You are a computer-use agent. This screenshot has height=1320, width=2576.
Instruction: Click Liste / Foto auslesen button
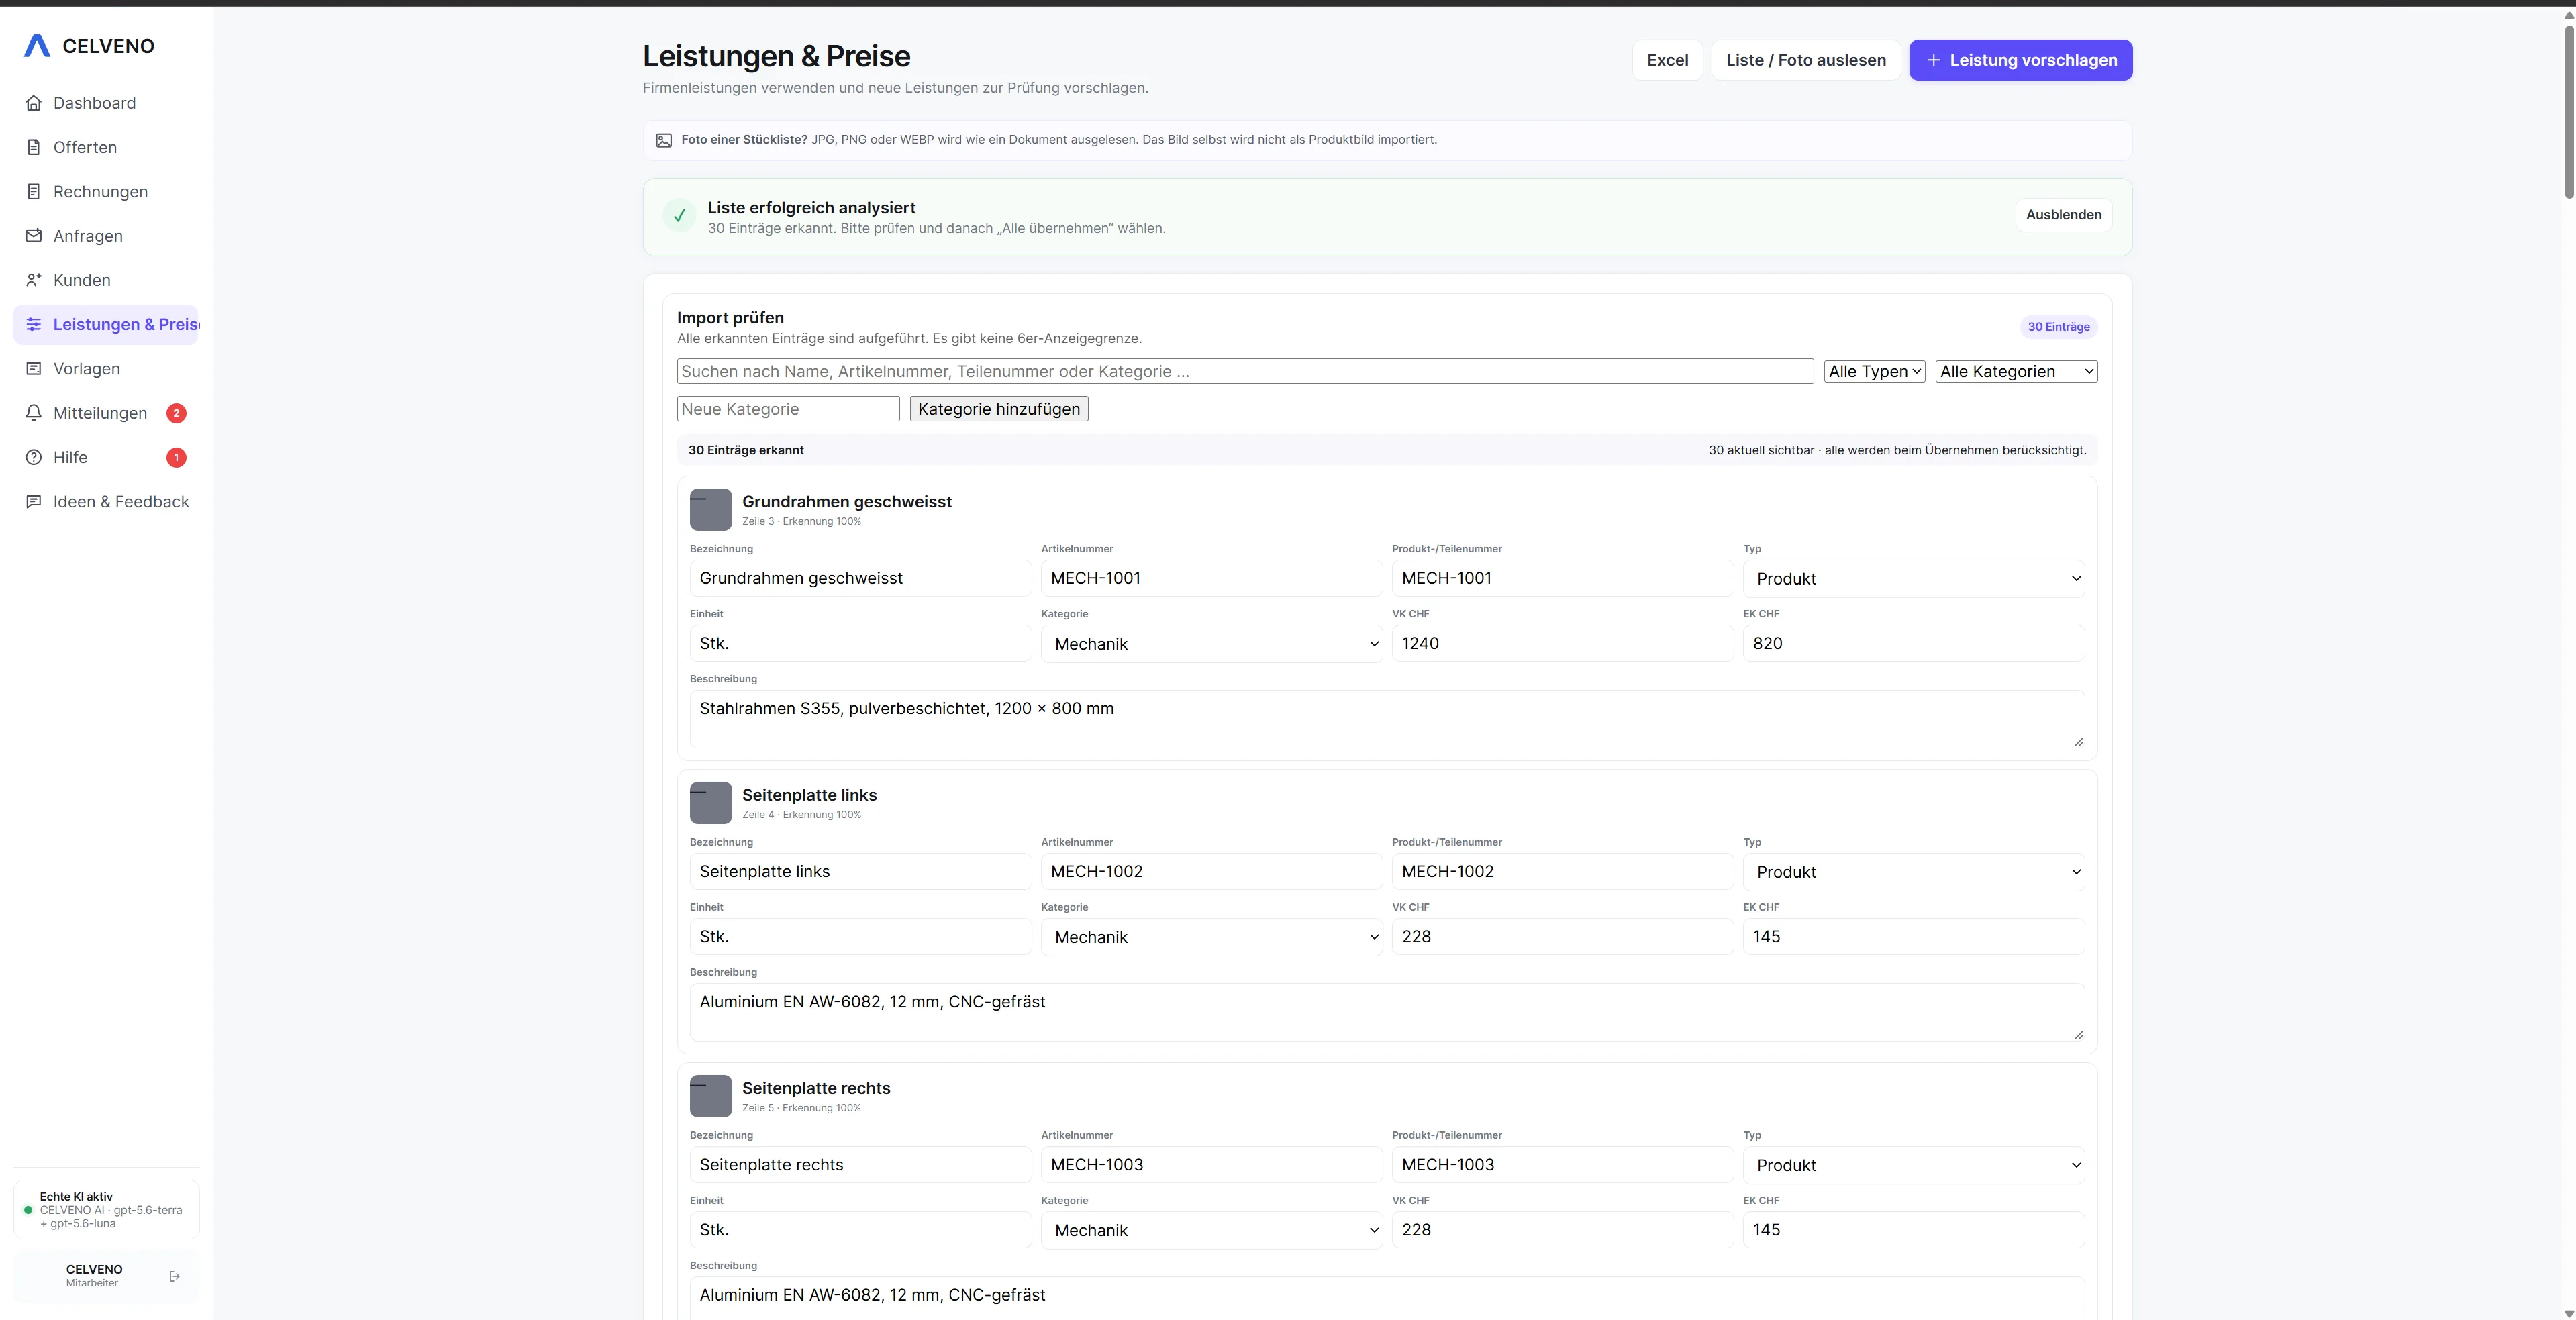click(x=1805, y=60)
